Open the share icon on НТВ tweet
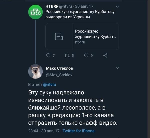The height and width of the screenshot is (138, 150). (105, 56)
